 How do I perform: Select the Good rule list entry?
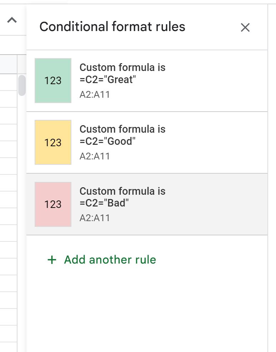pos(143,142)
